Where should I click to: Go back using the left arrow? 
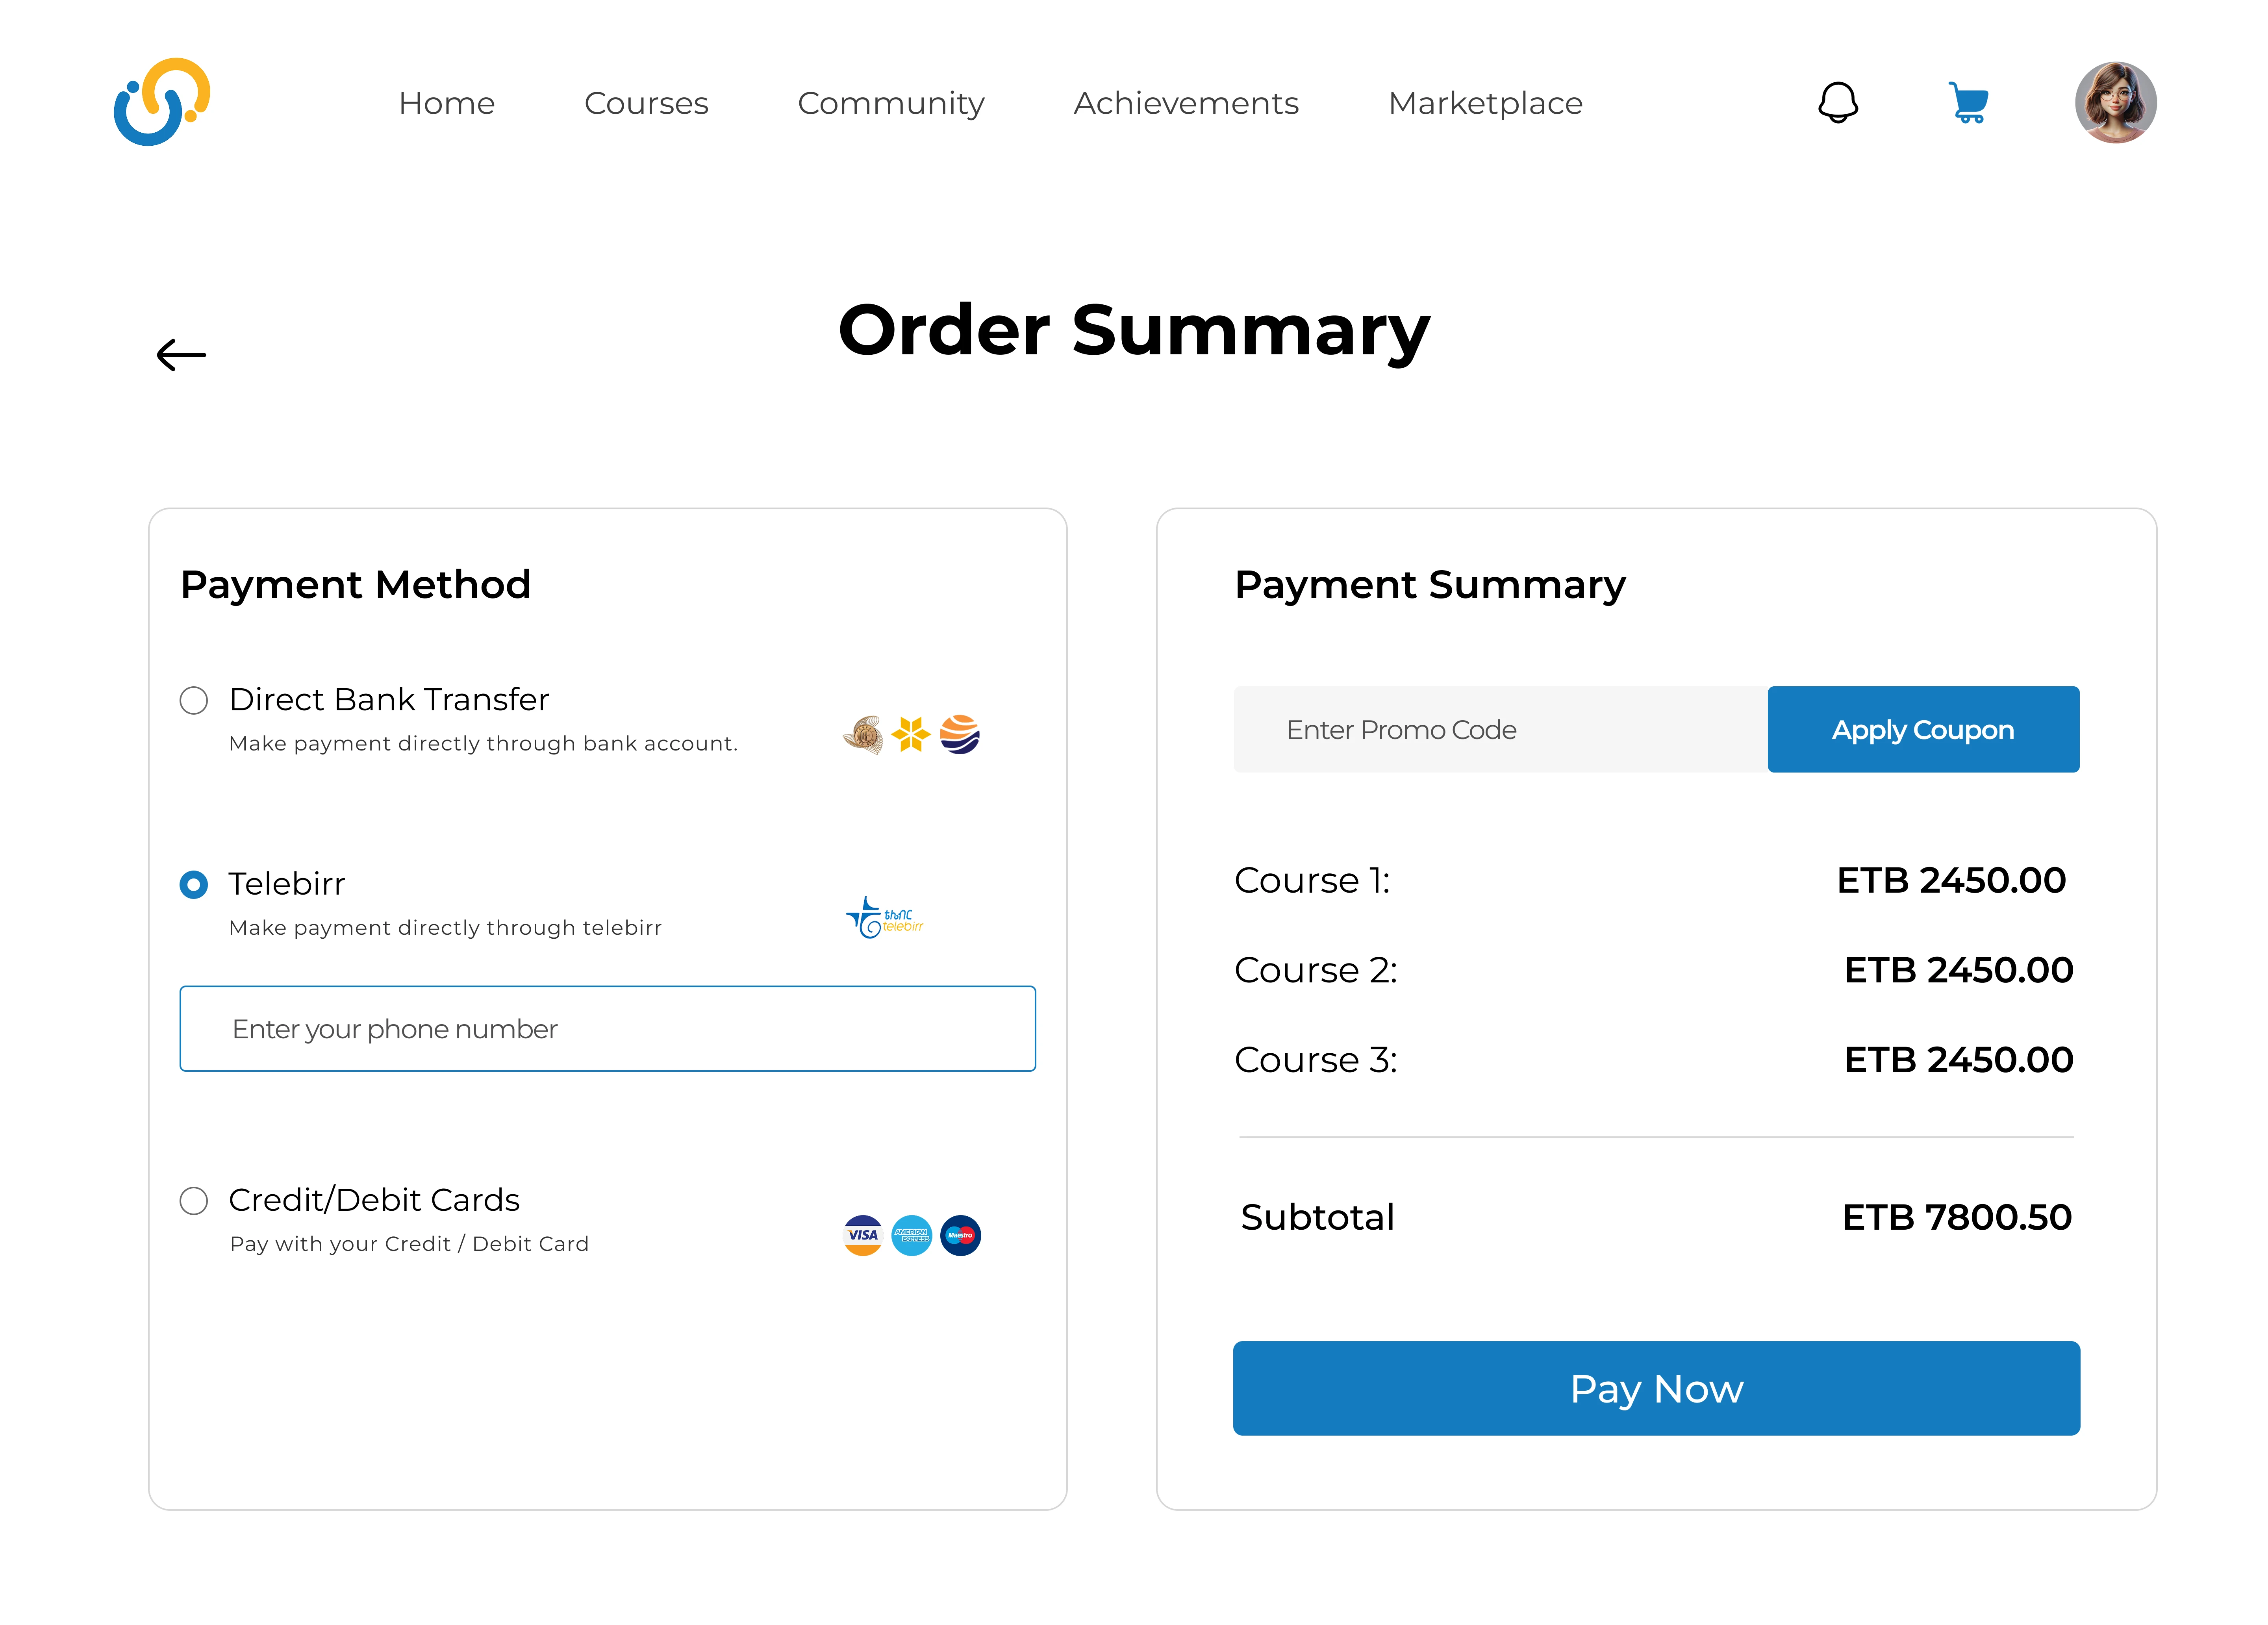click(181, 355)
